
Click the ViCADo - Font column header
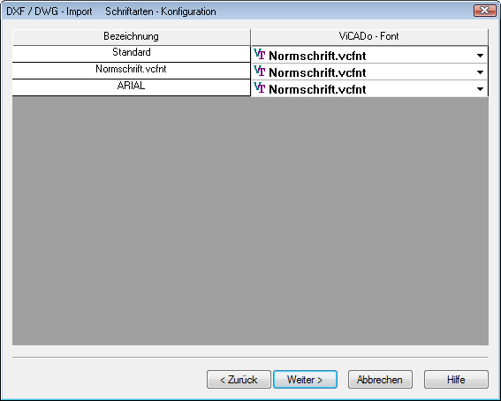coord(369,37)
